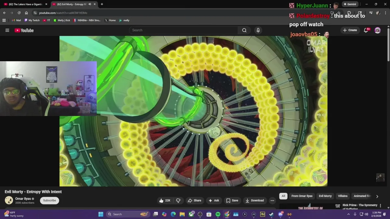
Task: Open the apps grid in bookmarks bar
Action: tap(4, 20)
